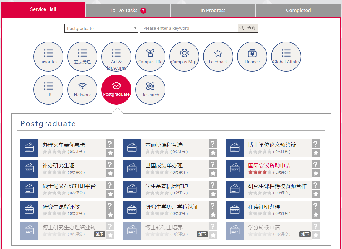Click the Global Affairs category icon

(286, 57)
